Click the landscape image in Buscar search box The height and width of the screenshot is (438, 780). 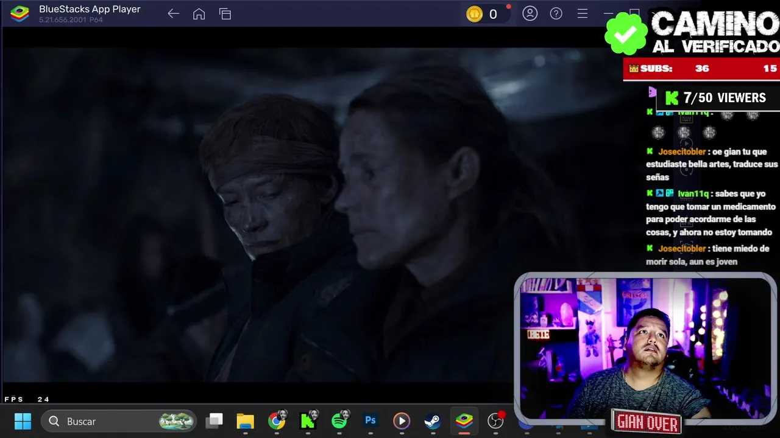coord(177,421)
